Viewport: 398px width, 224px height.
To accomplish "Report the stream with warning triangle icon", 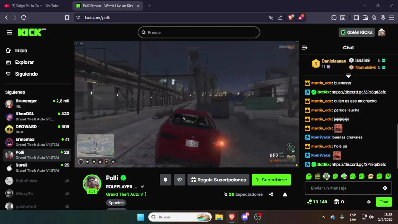I will click(285, 194).
